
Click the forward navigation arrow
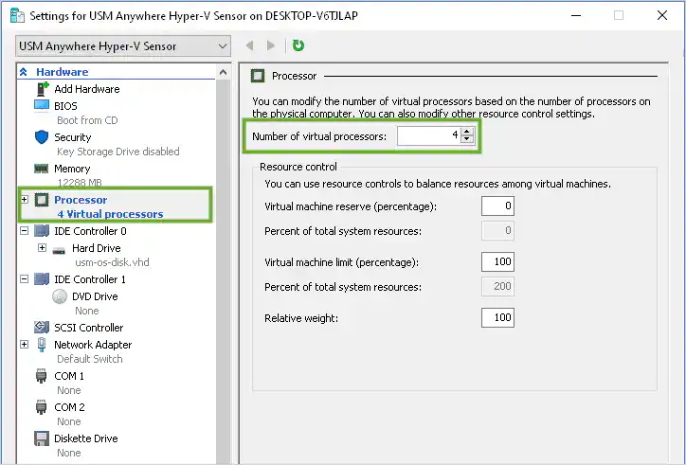(x=271, y=45)
